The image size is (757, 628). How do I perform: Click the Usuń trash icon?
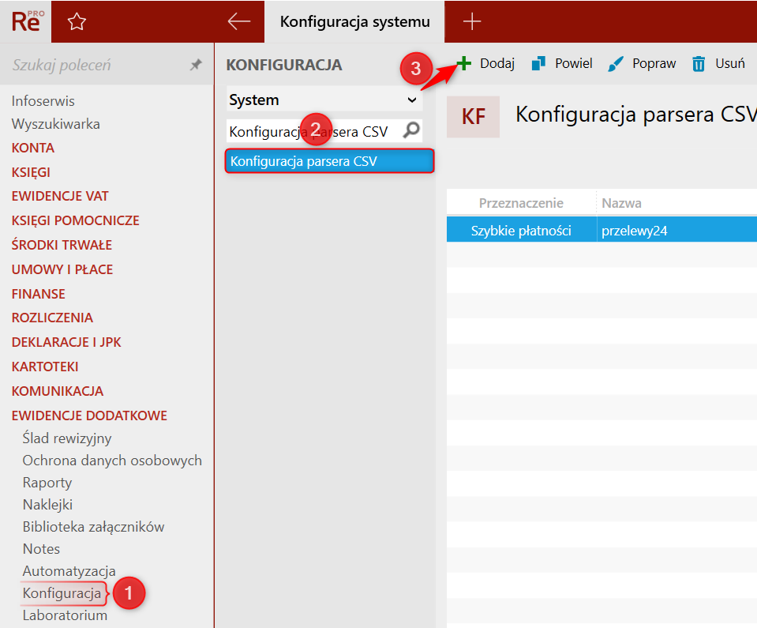(x=699, y=63)
